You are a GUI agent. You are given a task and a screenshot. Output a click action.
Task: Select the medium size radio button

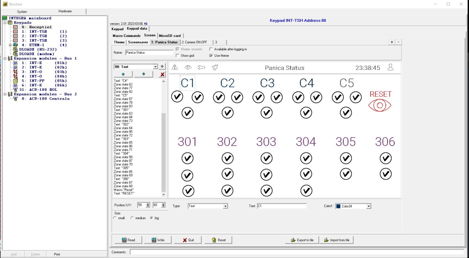point(132,218)
